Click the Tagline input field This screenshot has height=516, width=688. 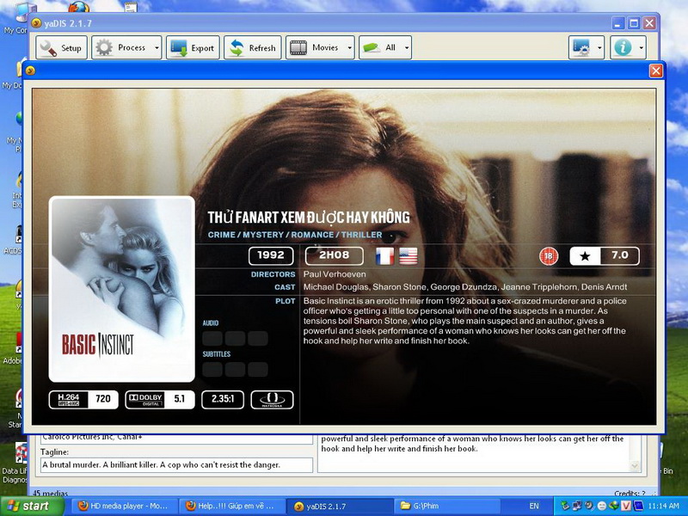176,465
